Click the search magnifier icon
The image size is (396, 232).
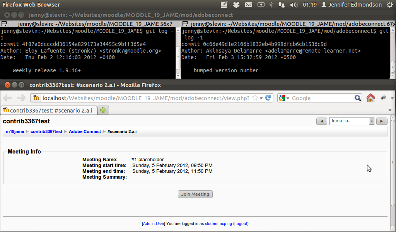(x=358, y=98)
